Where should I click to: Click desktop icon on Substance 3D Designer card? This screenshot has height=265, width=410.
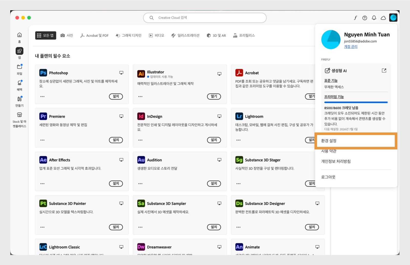pyautogui.click(x=317, y=203)
